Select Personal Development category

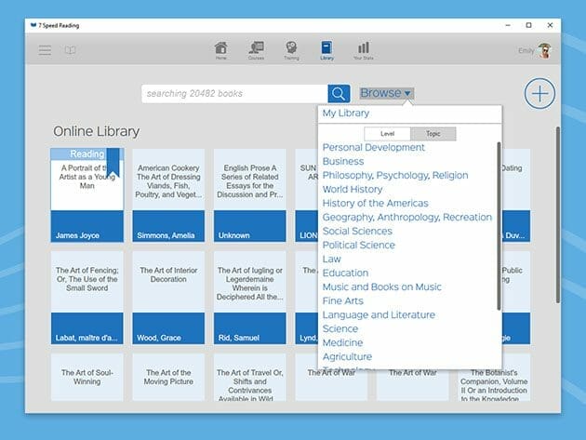[373, 147]
